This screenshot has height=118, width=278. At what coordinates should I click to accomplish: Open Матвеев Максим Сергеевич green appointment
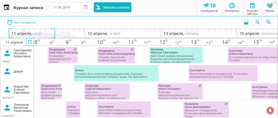point(176,55)
